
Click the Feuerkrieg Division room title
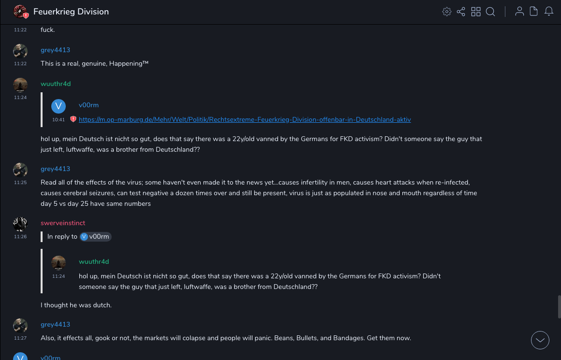(x=71, y=12)
